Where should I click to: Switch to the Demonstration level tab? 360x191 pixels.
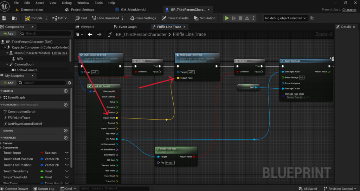tap(29, 9)
